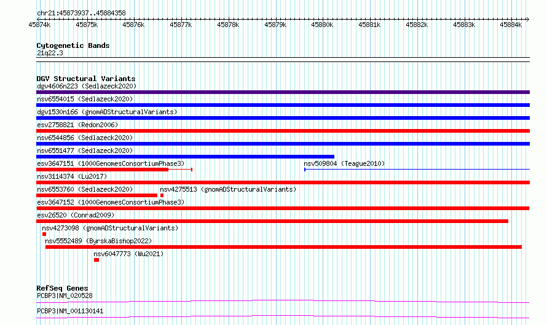547x325 pixels.
Task: Click the 45877k ruler tick label
Action: coord(181,25)
